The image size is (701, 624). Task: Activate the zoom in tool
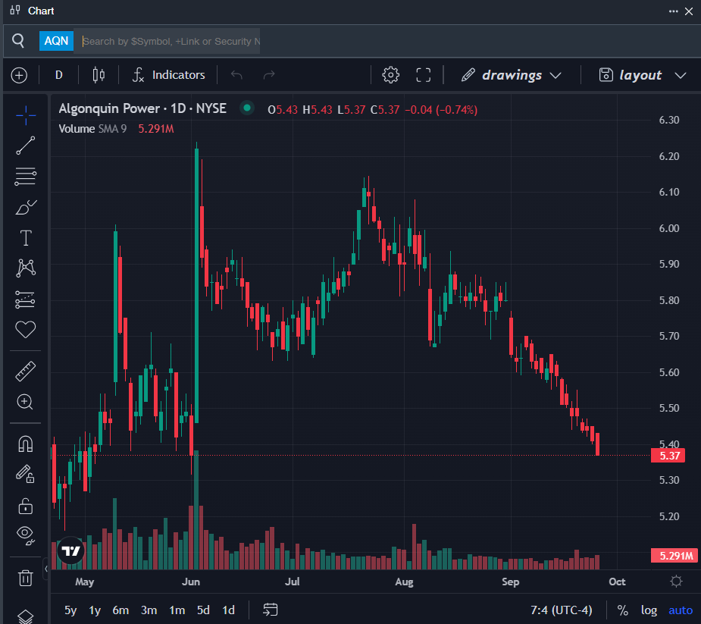[26, 403]
